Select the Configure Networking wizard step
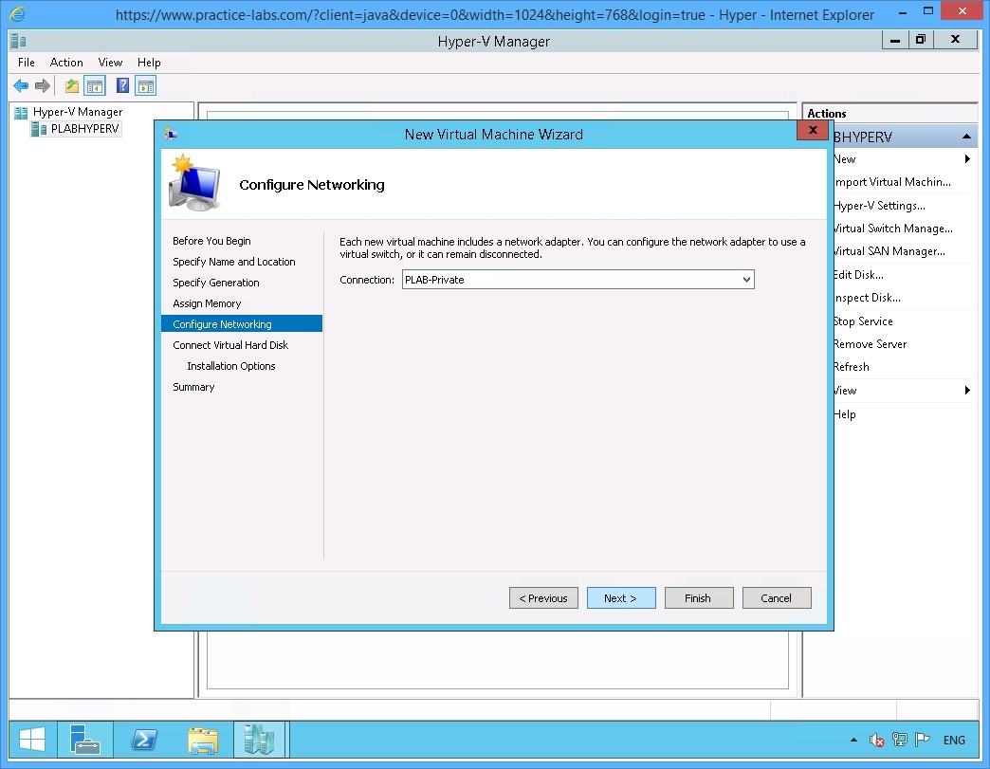Screen dimensions: 990x769 221,323
